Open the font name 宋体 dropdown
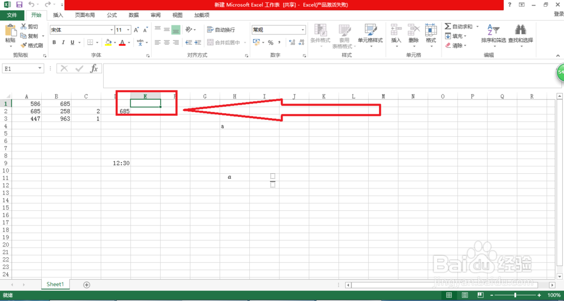The image size is (564, 301). [x=112, y=30]
